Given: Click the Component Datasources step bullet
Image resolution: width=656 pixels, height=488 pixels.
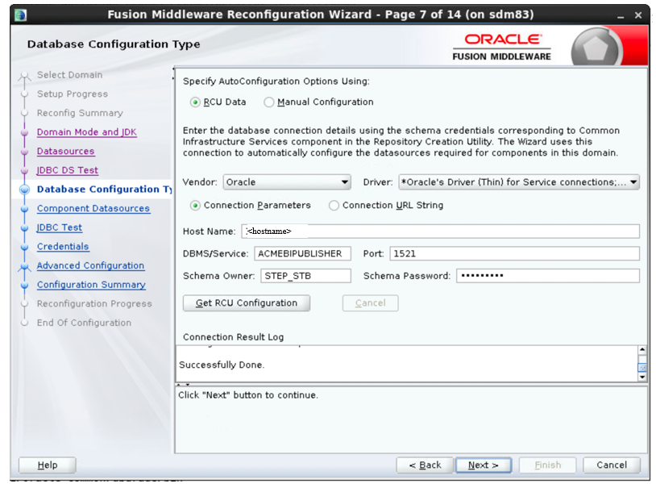Looking at the screenshot, I should (25, 209).
